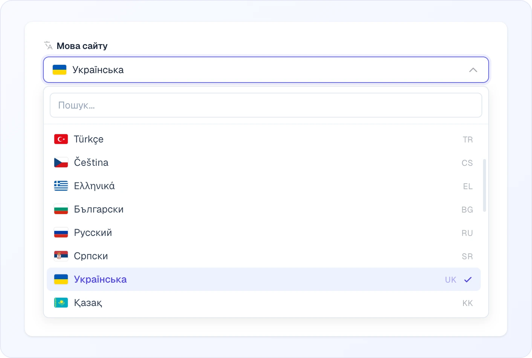This screenshot has height=358, width=532.
Task: Click the Serbian flag icon
Action: (x=61, y=256)
